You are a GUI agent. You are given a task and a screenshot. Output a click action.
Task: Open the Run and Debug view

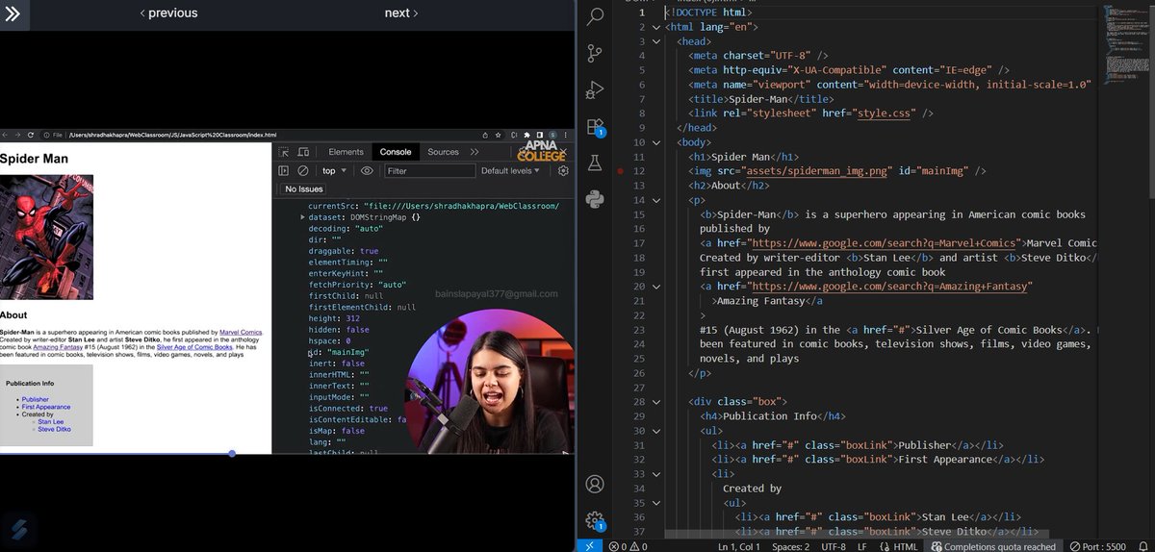tap(595, 90)
